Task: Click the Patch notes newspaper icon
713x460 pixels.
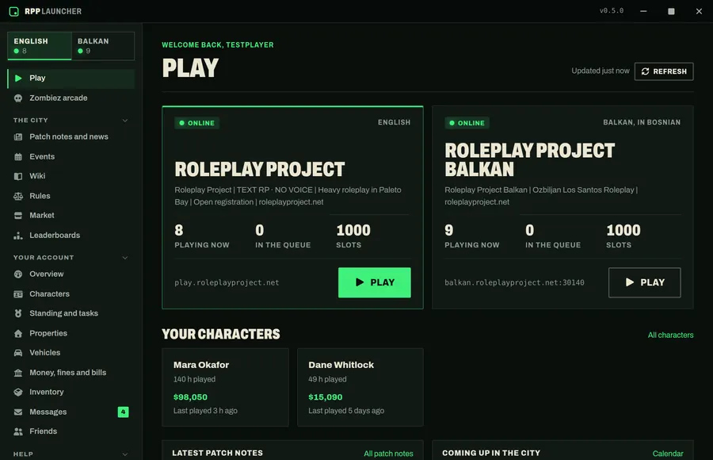Action: pos(18,136)
